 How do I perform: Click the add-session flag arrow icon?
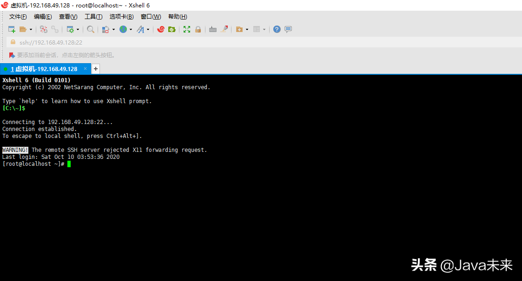pos(12,55)
